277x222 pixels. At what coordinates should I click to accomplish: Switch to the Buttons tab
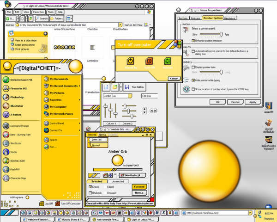[183, 18]
